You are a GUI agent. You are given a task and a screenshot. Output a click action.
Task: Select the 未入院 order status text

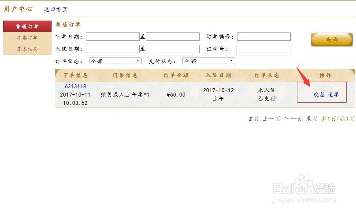(x=267, y=90)
